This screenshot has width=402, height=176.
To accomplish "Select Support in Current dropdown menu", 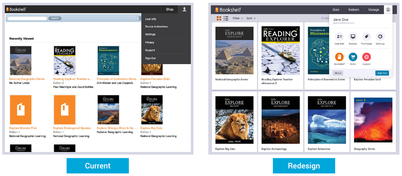I will (x=150, y=50).
